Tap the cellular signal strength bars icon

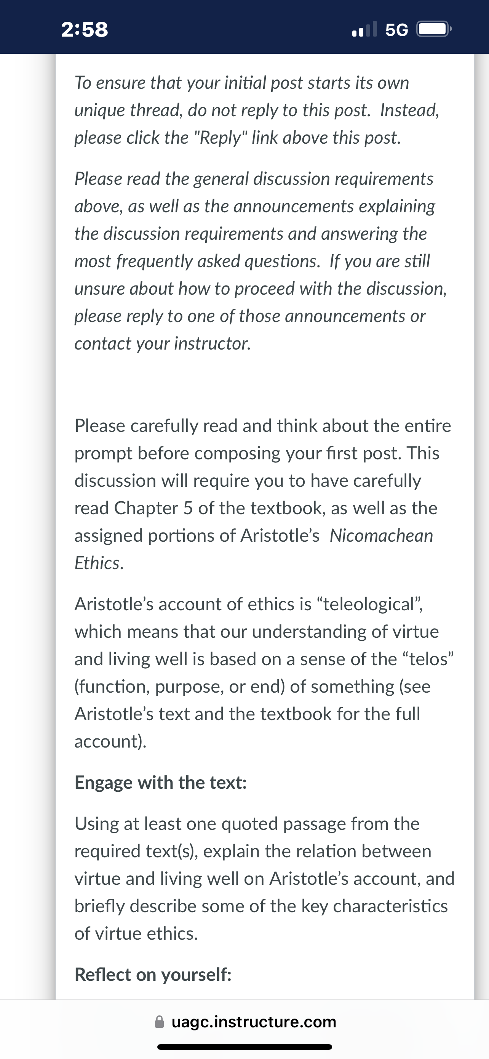364,29
